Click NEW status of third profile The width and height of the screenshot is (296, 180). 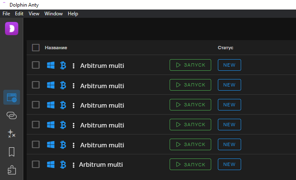pos(229,105)
